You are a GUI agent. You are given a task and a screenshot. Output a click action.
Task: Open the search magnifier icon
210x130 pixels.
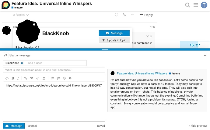tap(187, 5)
